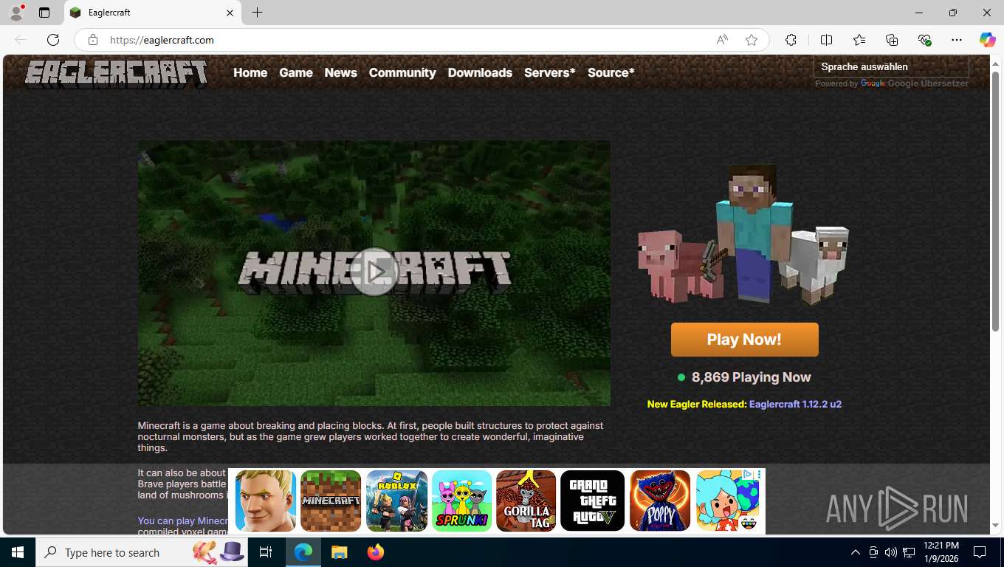Open a new browser tab
The image size is (1004, 567).
(x=257, y=13)
